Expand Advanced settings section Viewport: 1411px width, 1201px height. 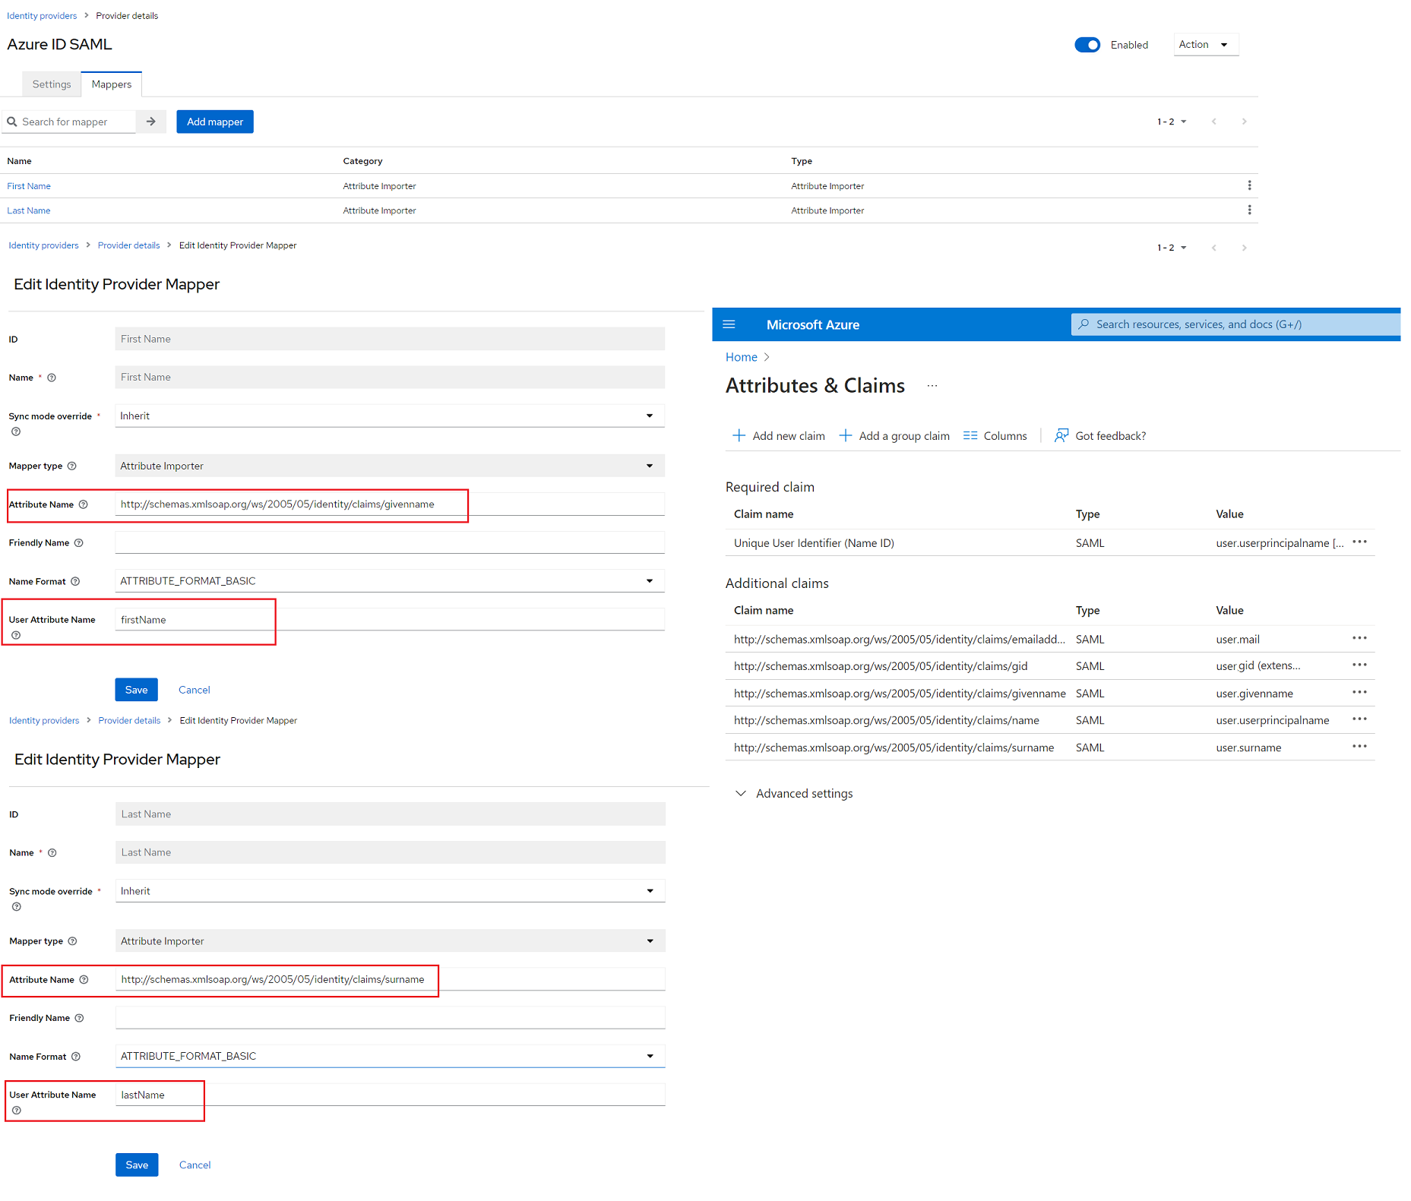coord(795,793)
